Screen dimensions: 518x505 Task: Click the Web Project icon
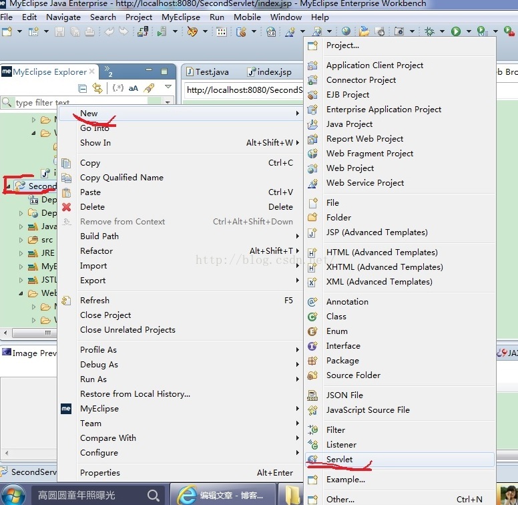pos(312,168)
